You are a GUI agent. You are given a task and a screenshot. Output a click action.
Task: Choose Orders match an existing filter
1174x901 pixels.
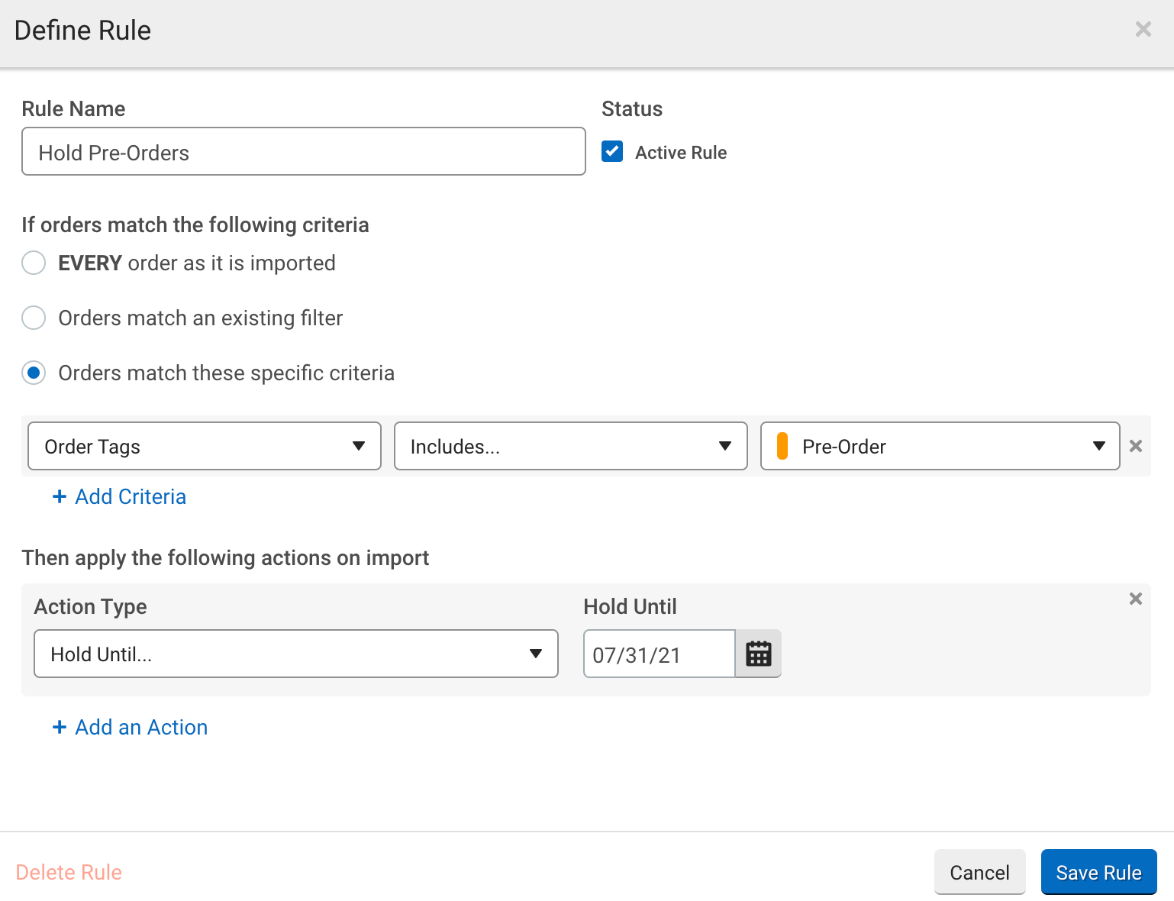34,318
